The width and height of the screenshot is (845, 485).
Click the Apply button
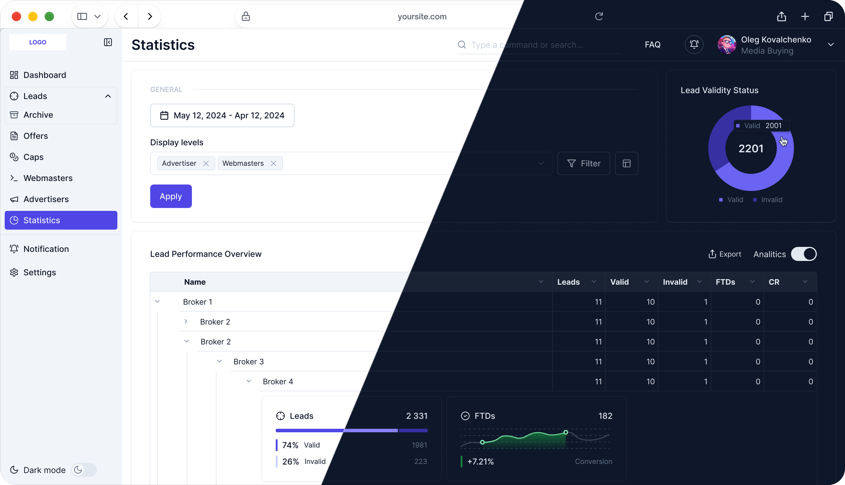(x=171, y=196)
